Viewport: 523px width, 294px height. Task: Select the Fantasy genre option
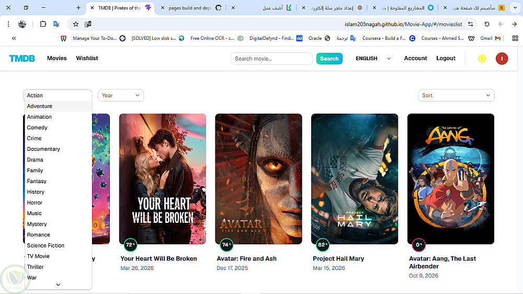[x=58, y=181]
